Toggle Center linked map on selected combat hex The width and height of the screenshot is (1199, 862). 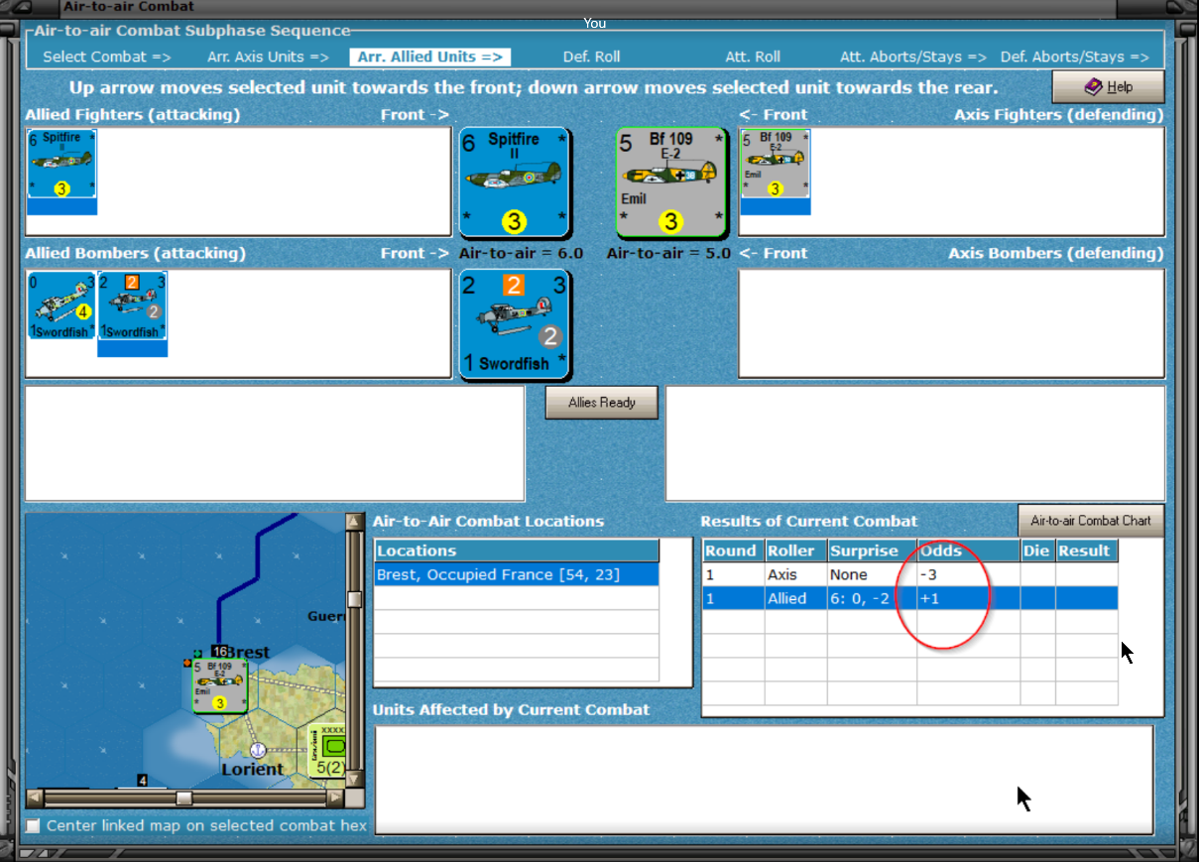pos(34,825)
